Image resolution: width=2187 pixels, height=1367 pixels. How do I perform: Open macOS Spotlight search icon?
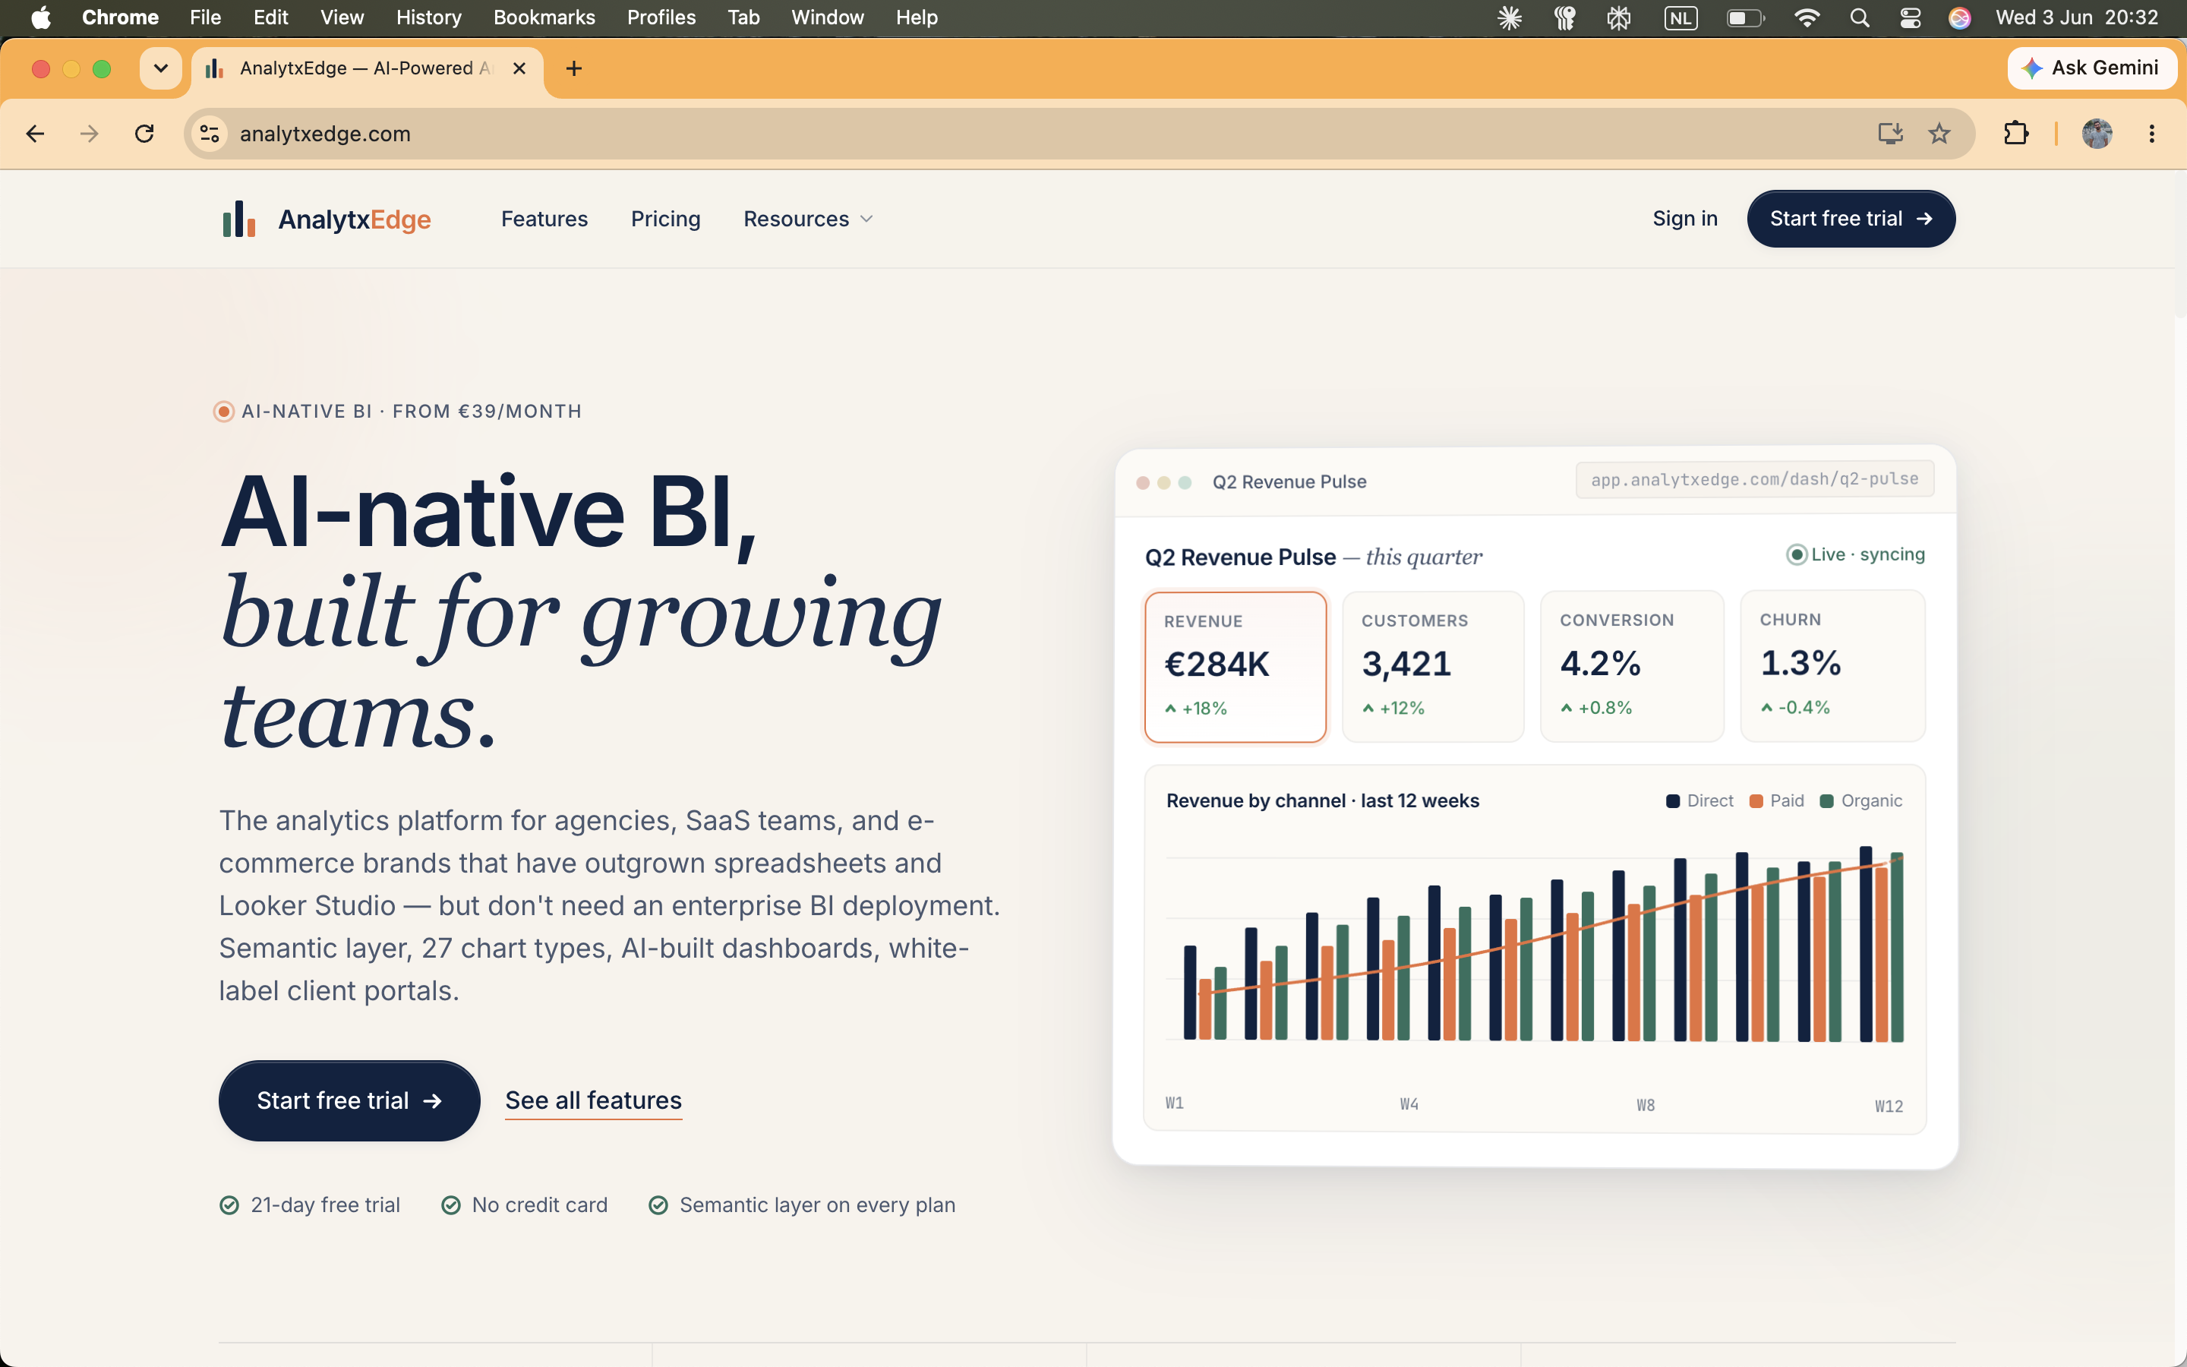click(1859, 17)
